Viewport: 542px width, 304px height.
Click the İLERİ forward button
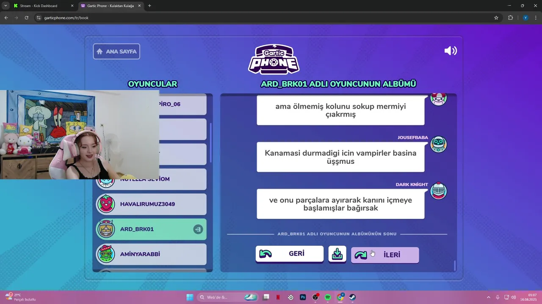[x=385, y=255]
